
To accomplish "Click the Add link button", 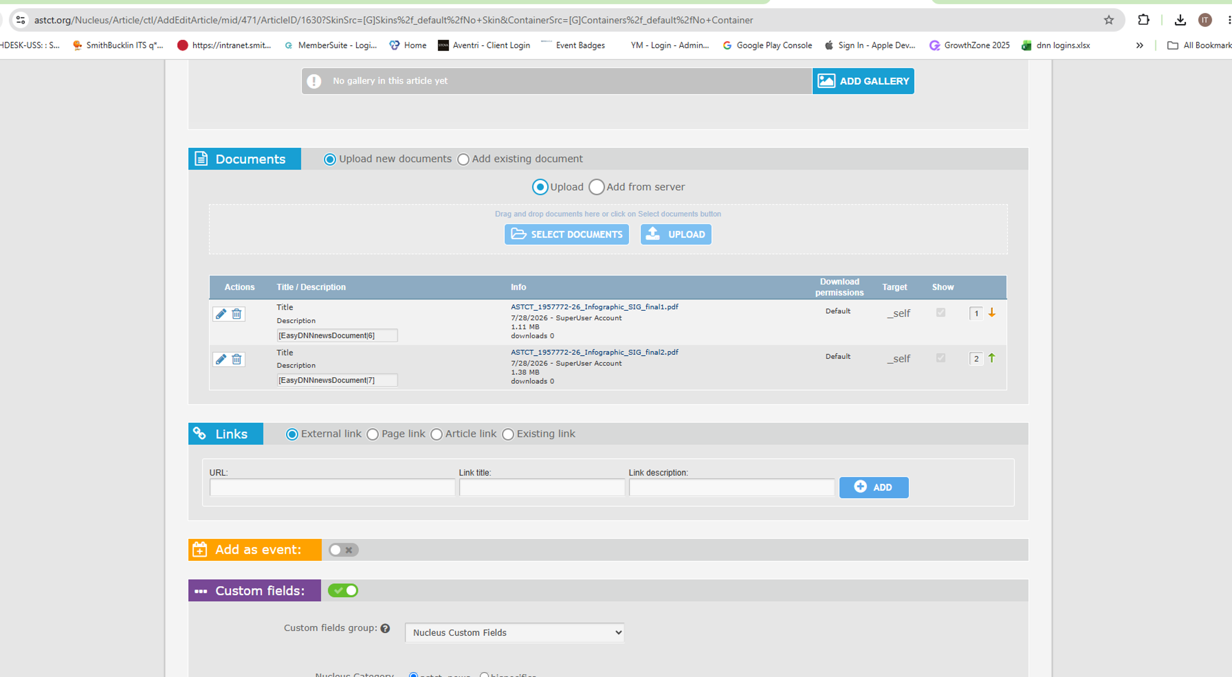I will point(873,487).
